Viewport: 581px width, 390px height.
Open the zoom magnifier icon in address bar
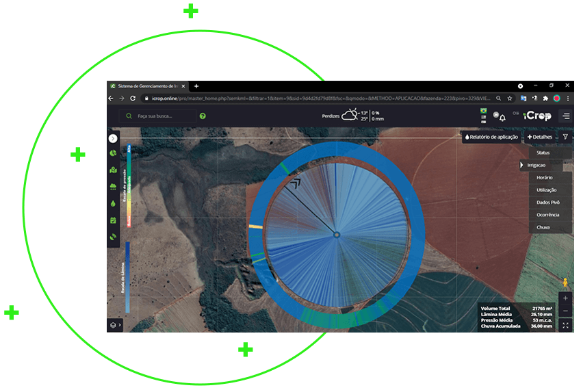coord(499,99)
